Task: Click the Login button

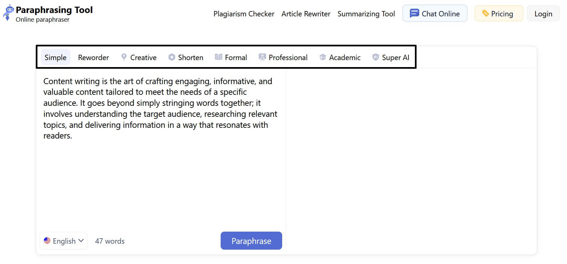Action: [543, 13]
